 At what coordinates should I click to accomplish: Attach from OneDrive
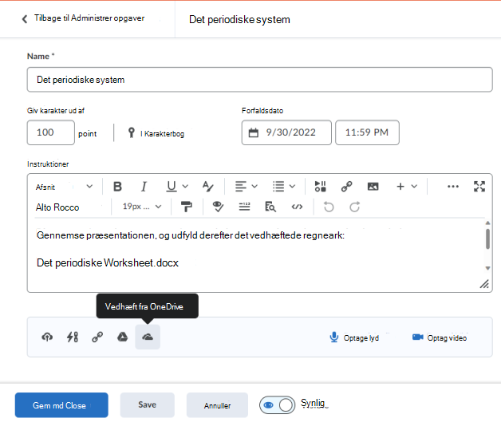point(148,337)
